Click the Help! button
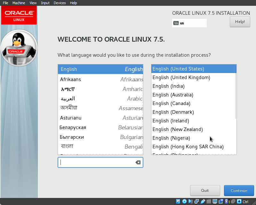Viewport: 256px width, 205px height. (240, 22)
